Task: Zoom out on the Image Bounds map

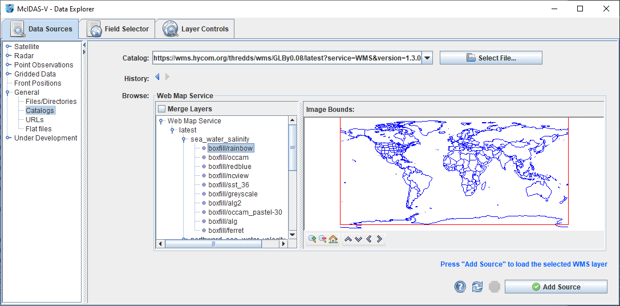Action: click(x=323, y=239)
